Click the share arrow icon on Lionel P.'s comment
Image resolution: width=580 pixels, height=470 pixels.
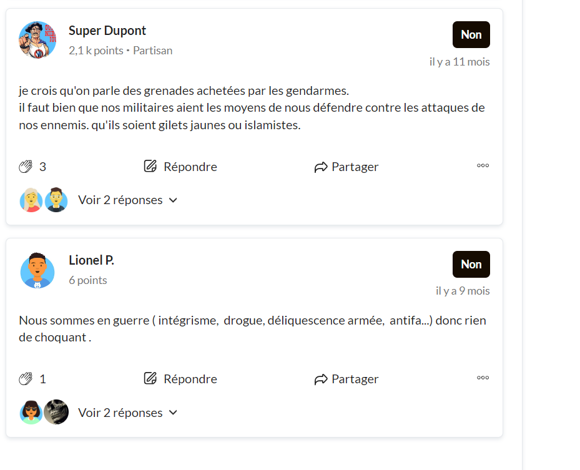click(321, 379)
